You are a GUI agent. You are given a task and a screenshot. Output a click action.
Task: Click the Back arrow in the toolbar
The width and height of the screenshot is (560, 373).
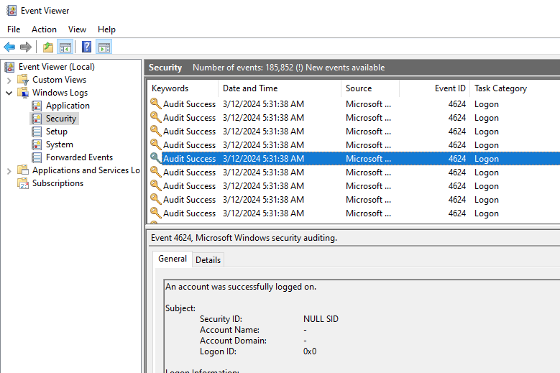[x=9, y=47]
